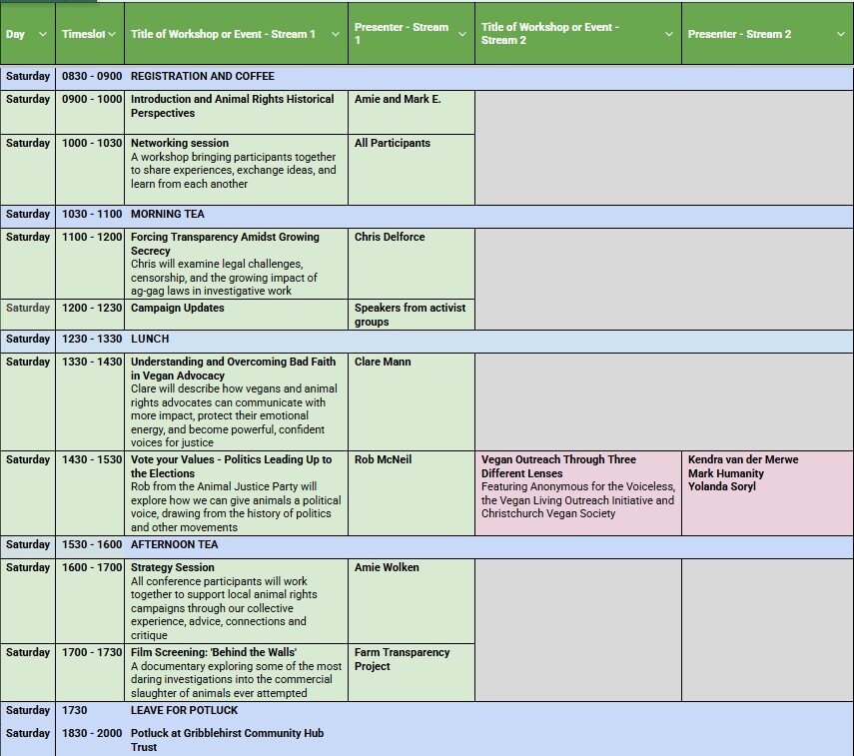Click Film Screening 'Behind the Walls' cell
Screen dimensions: 854x756
pos(236,672)
